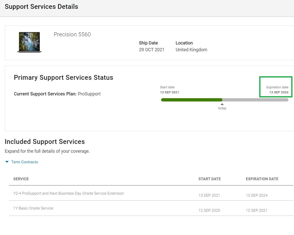Click the Ship Date label
Screen dimensions: 294x235
point(148,43)
